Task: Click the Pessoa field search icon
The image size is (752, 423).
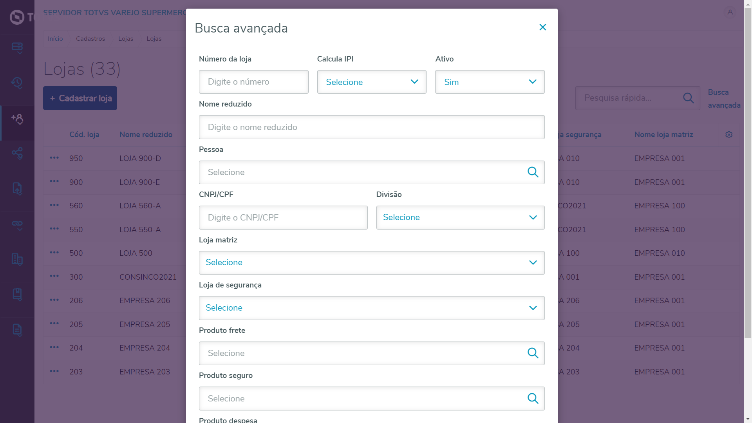Action: tap(533, 172)
